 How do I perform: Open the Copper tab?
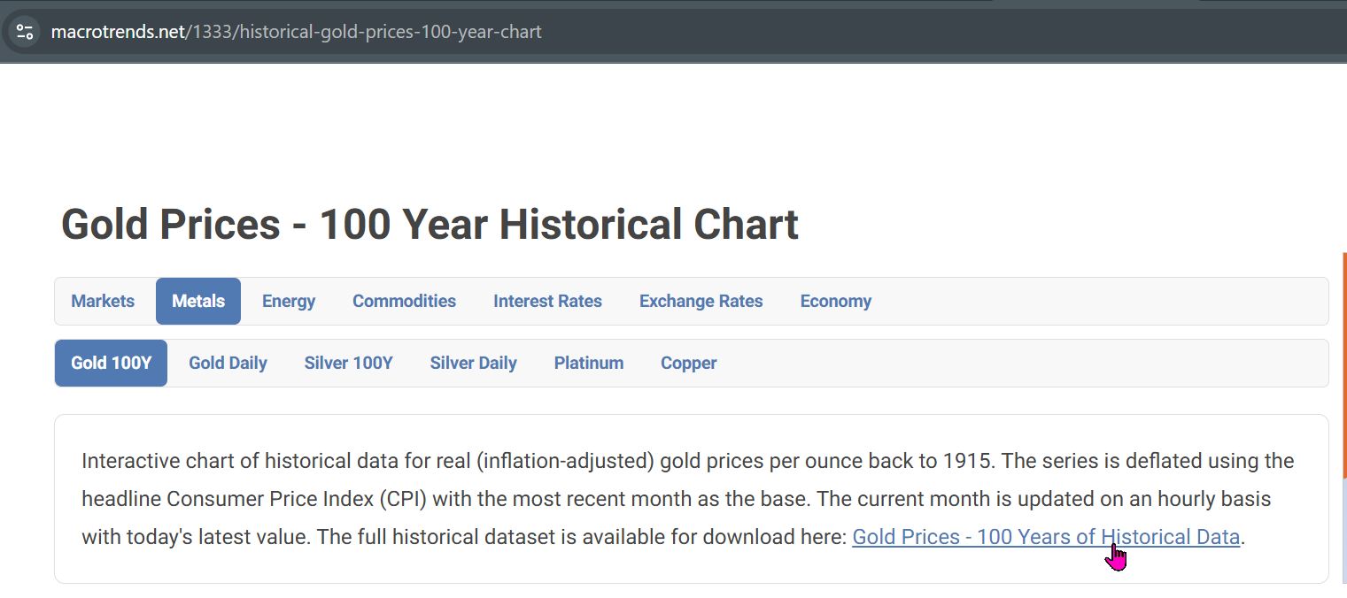point(688,363)
